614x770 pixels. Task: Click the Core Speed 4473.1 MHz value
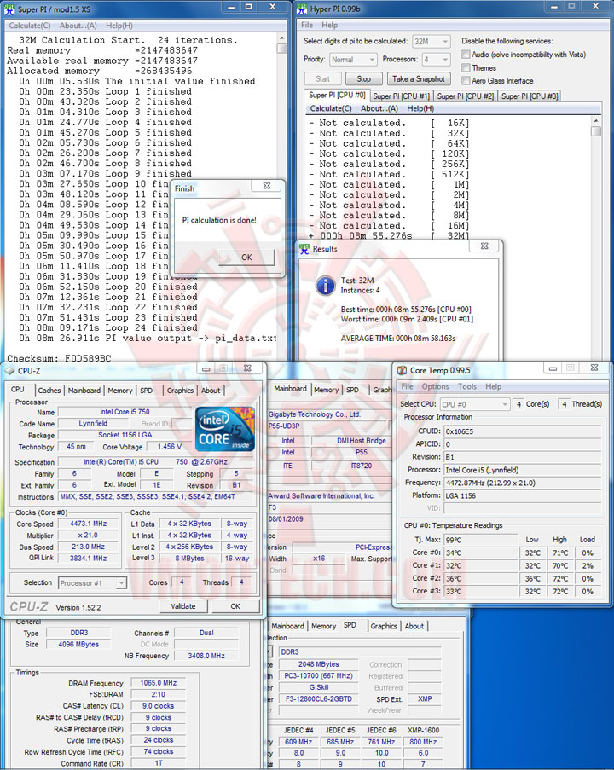coord(89,524)
